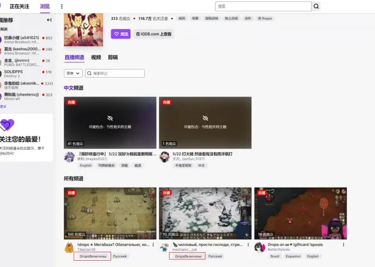Screen dimensions: 375x267
Task: Focus the tag search field below the tabs
Action: coord(115,73)
